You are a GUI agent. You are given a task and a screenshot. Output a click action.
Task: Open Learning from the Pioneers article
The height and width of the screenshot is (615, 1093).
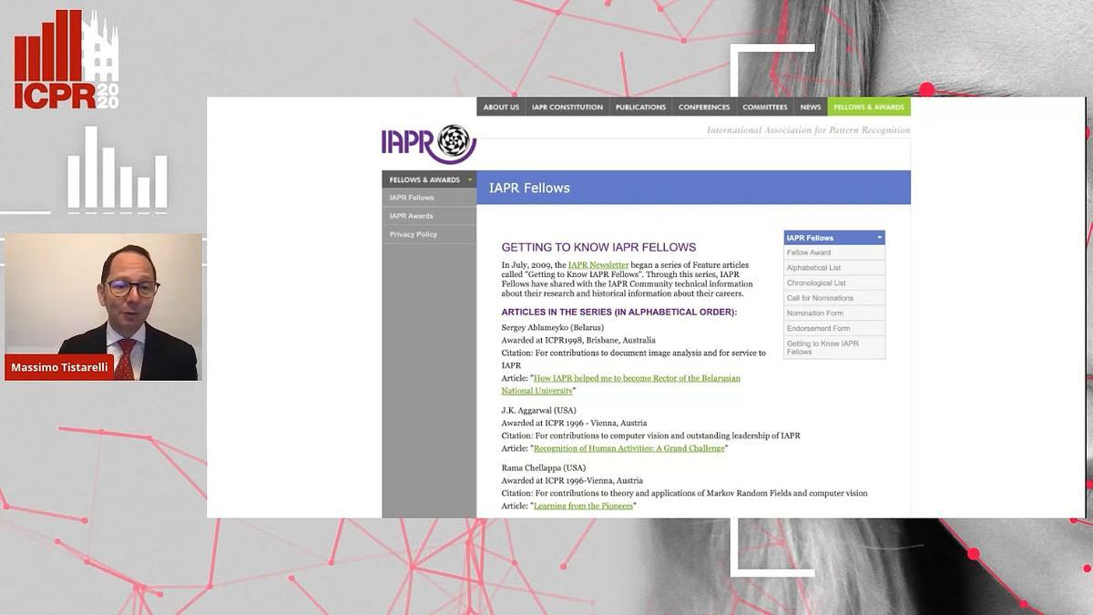pos(583,506)
